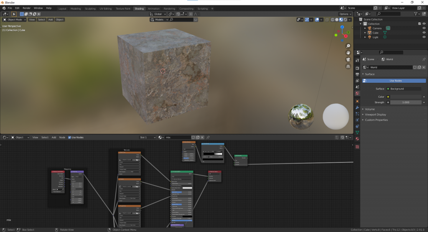This screenshot has width=428, height=232.
Task: Open the Global transform orientation dropdown
Action: [158, 14]
